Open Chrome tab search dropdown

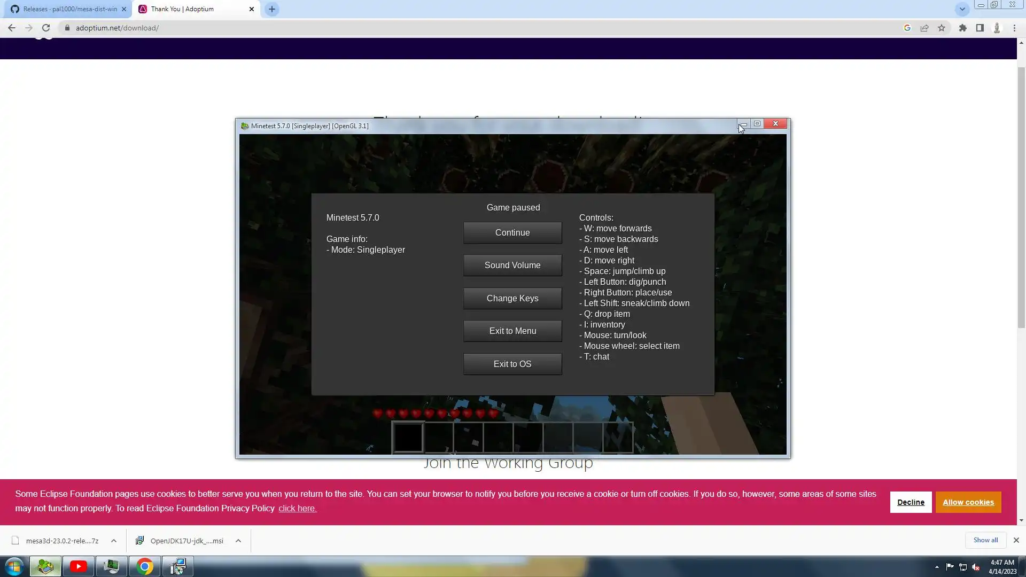coord(962,9)
